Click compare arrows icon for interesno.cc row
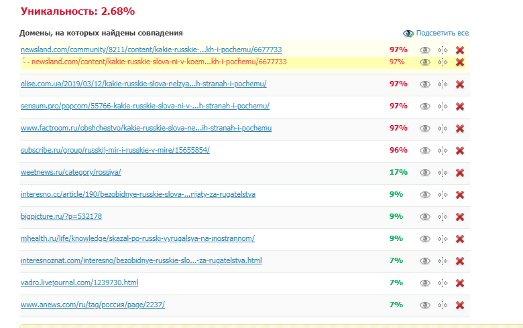523x328 pixels. point(443,195)
